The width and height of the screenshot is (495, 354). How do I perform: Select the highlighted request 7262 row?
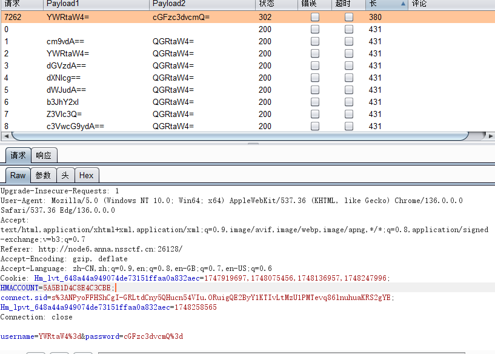click(248, 17)
